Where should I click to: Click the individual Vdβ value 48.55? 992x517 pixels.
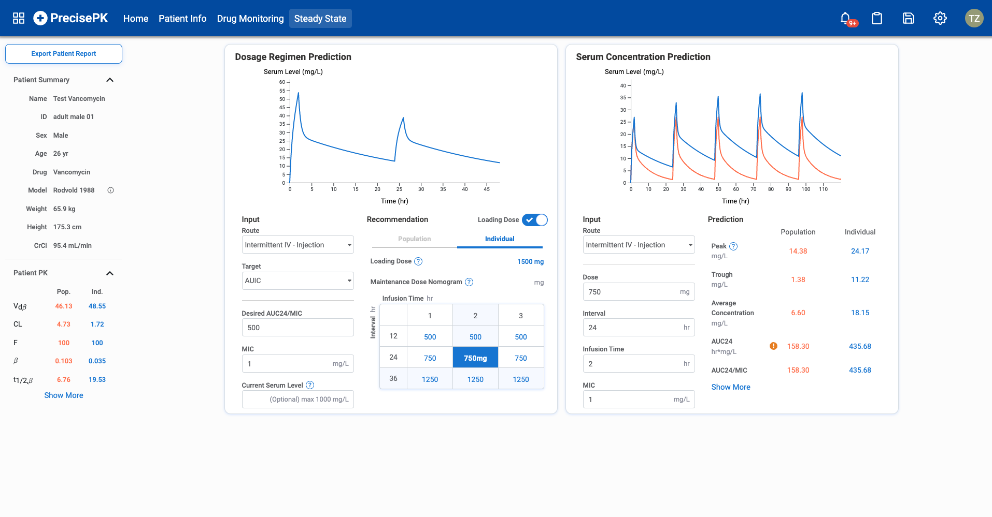pyautogui.click(x=97, y=306)
